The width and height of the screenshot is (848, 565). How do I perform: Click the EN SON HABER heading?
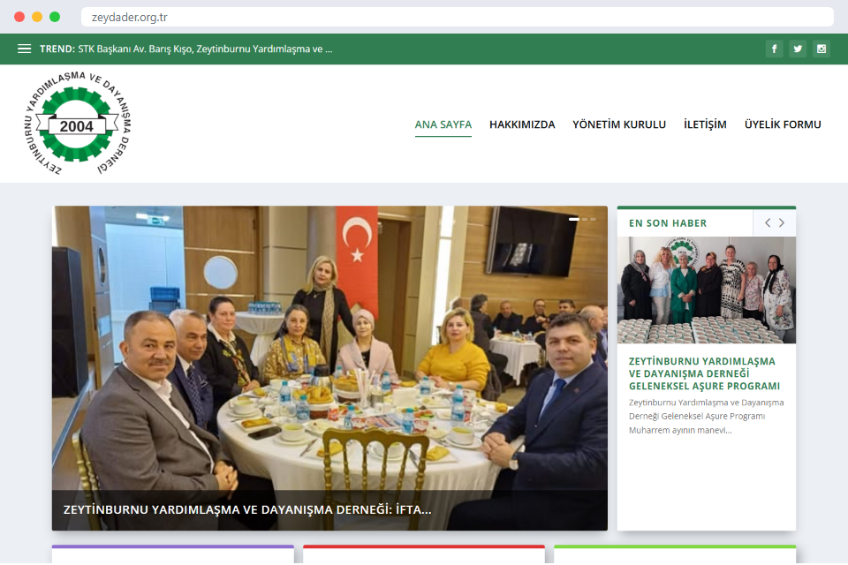click(x=668, y=223)
